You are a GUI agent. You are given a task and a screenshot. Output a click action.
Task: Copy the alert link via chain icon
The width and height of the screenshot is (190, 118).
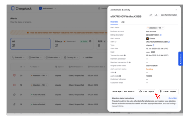[151, 15]
